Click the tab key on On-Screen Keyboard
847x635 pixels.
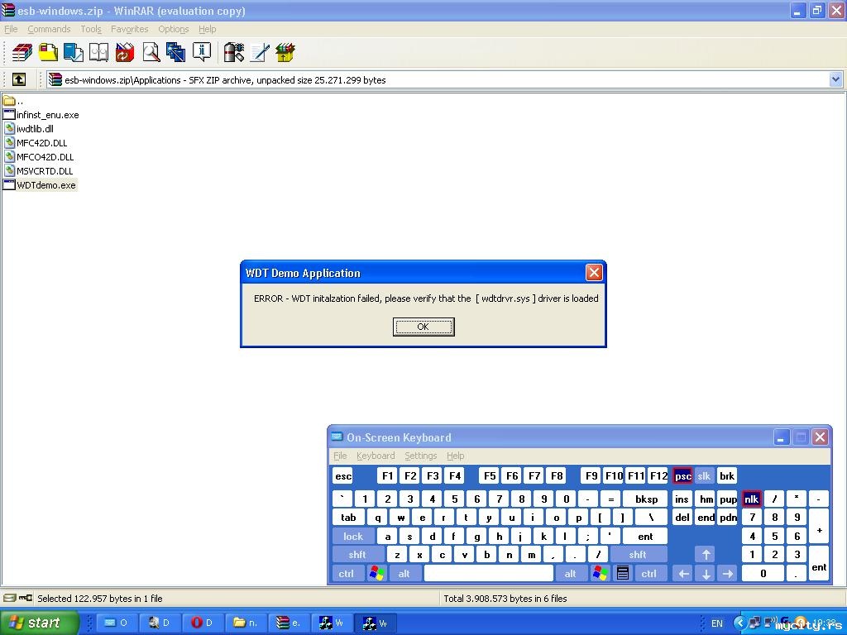click(x=348, y=518)
